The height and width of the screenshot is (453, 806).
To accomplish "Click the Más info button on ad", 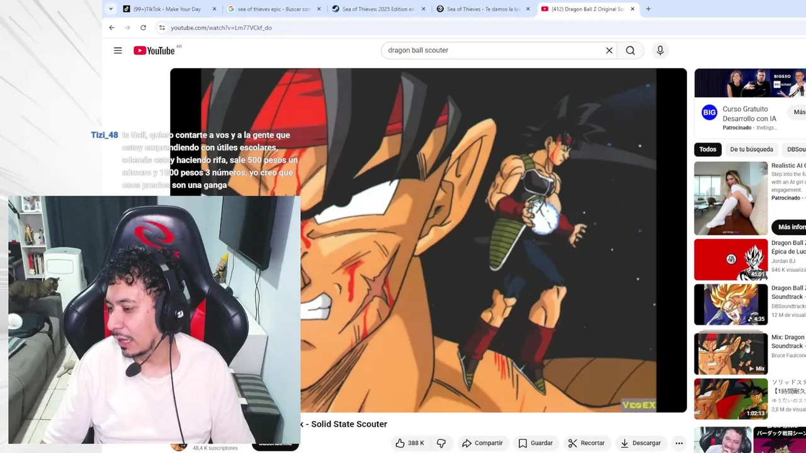I will pos(790,227).
